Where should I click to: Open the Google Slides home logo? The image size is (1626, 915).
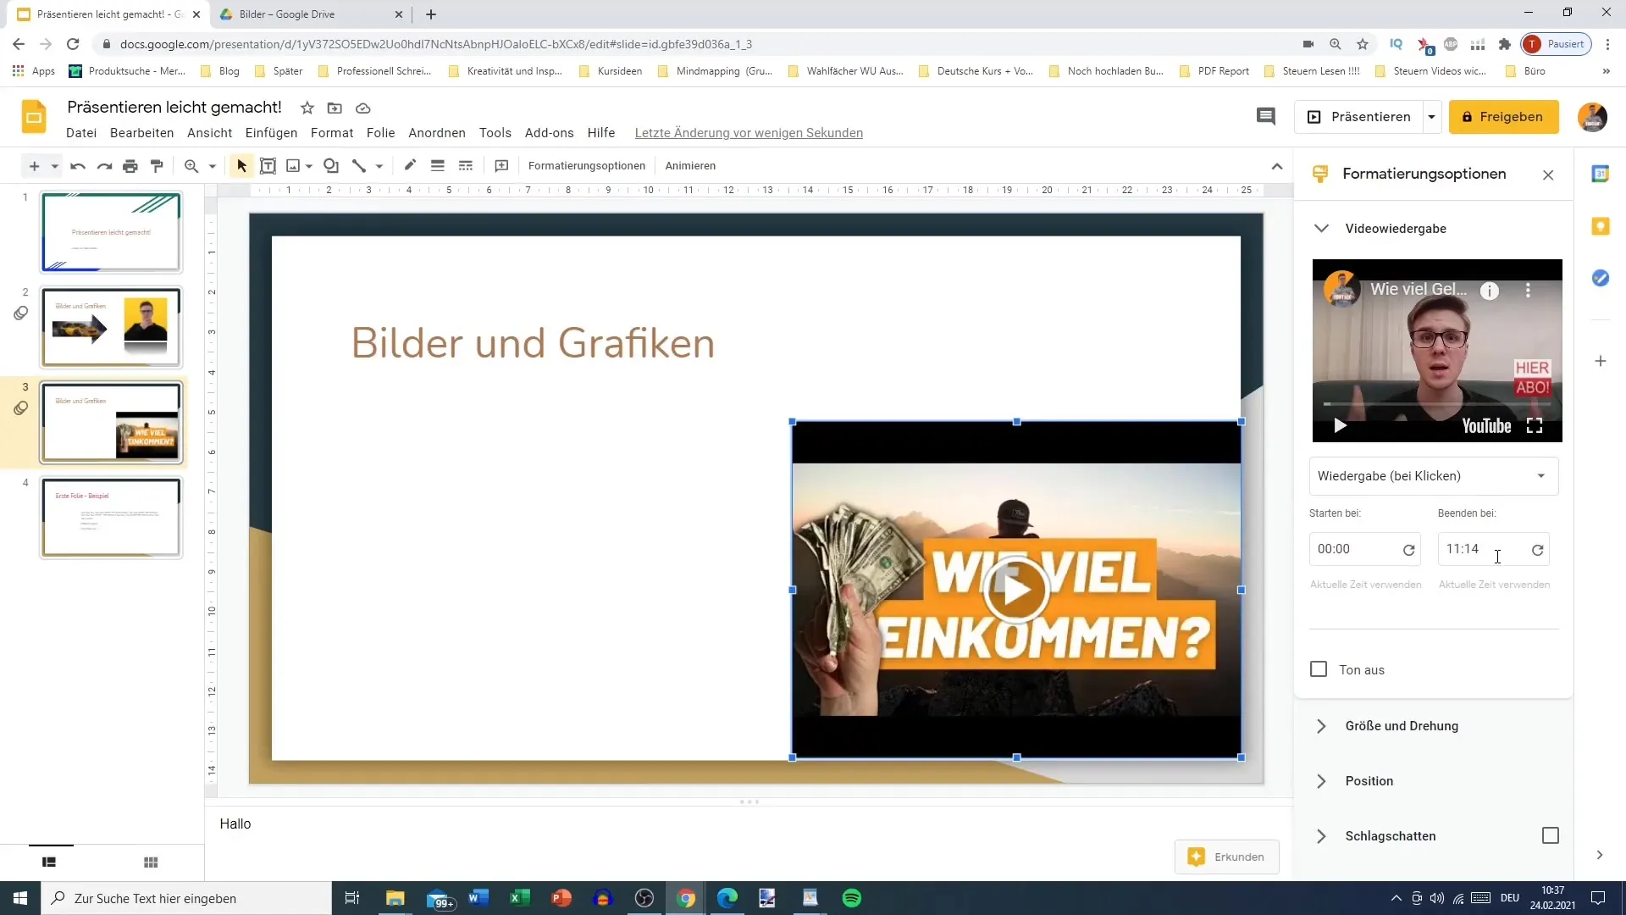34,117
